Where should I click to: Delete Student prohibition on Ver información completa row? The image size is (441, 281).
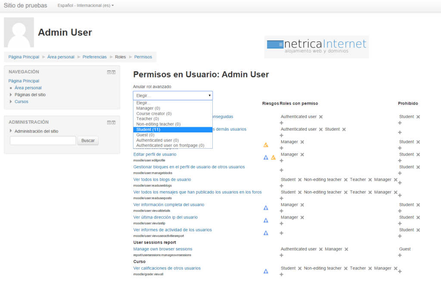(418, 205)
